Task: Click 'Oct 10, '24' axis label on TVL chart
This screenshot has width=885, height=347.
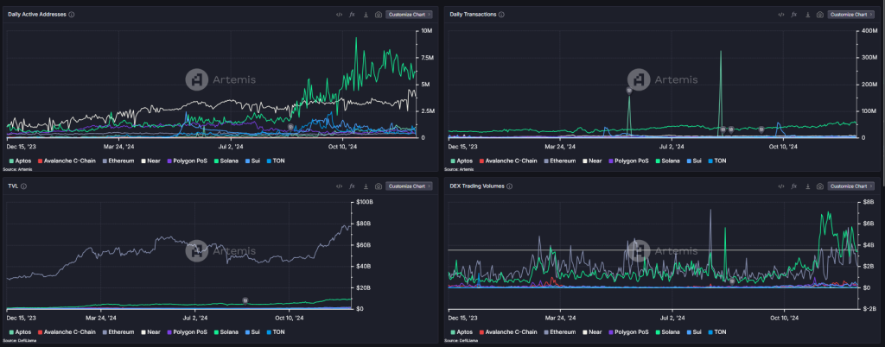Action: coord(289,319)
